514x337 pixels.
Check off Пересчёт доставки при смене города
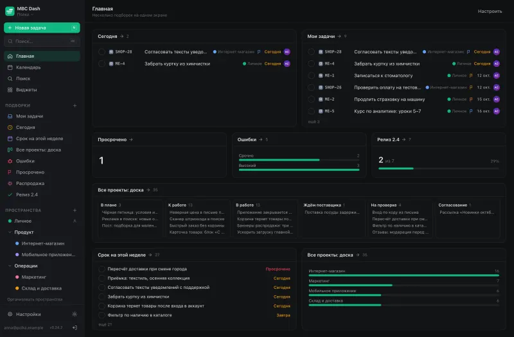[x=102, y=269]
